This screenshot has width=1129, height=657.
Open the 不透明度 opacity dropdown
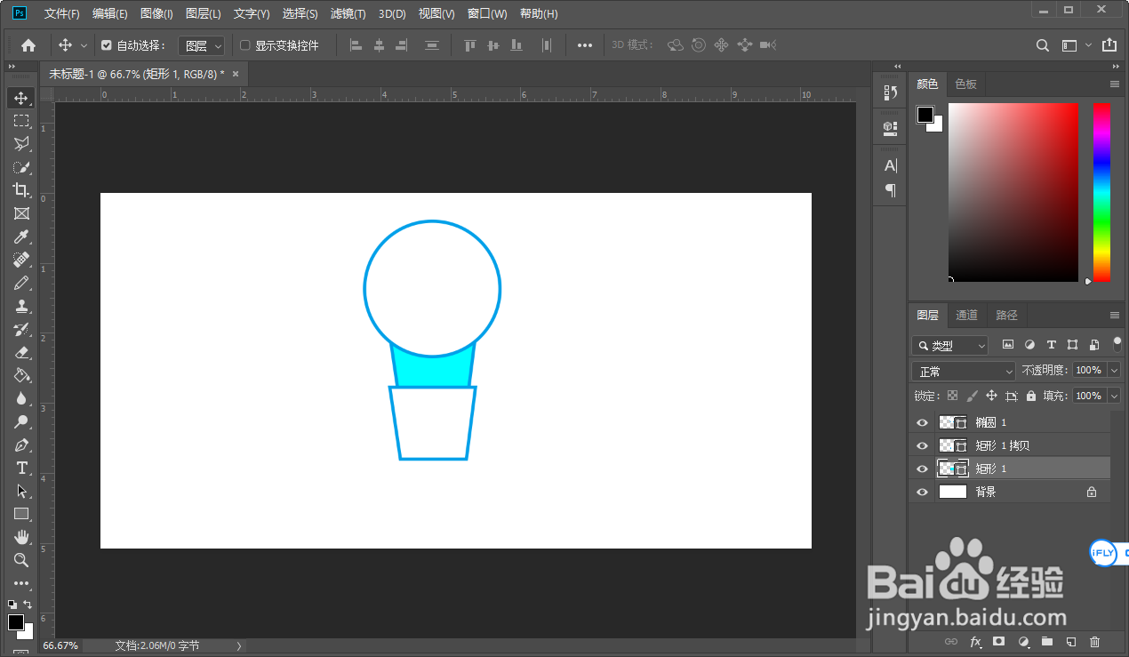[1112, 371]
